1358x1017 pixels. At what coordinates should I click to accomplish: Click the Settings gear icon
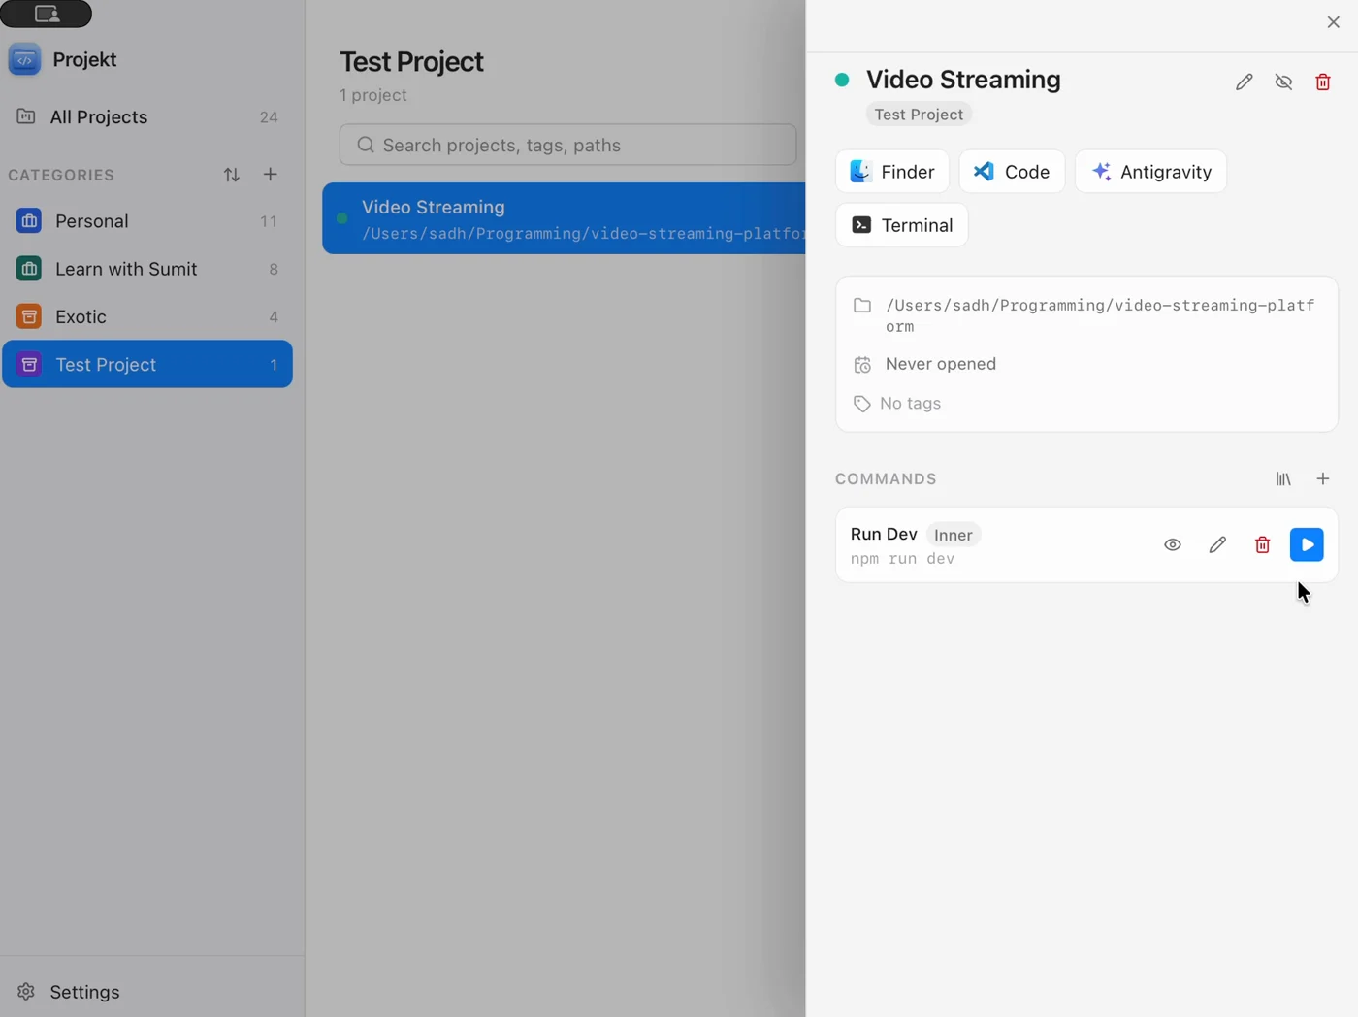(26, 992)
